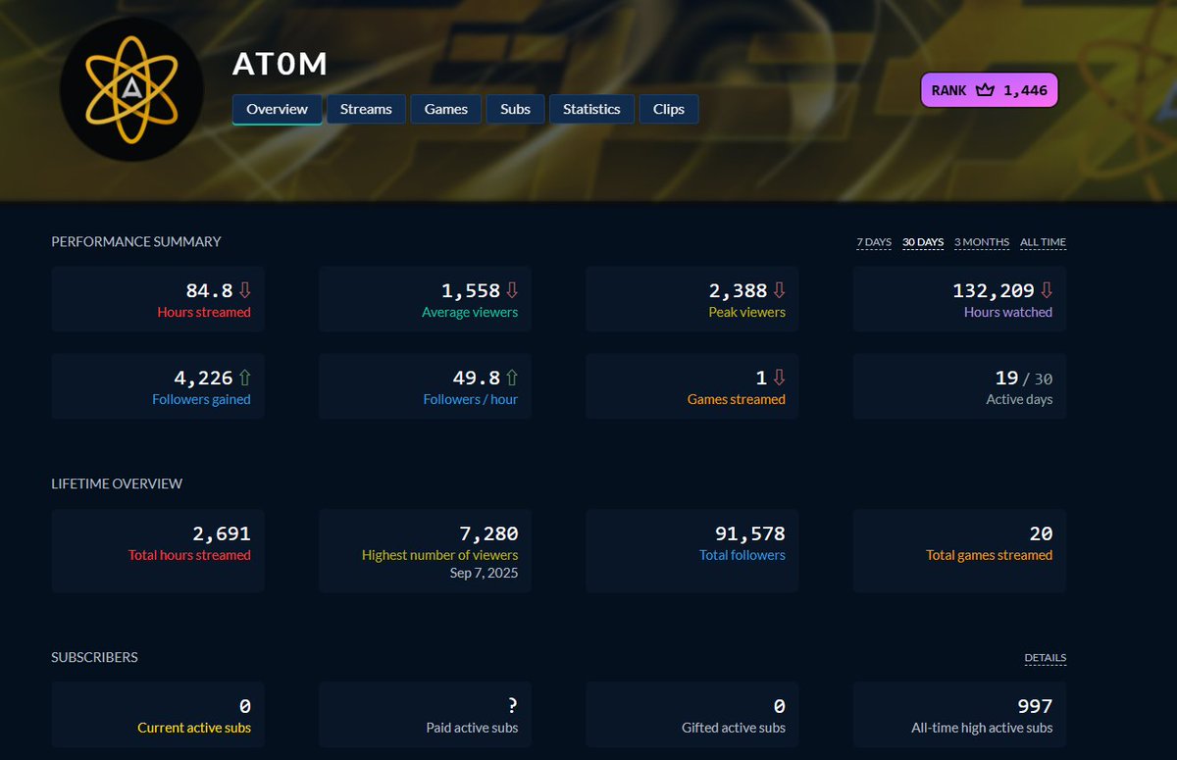The height and width of the screenshot is (760, 1177).
Task: Click the 7,280 highest viewers value
Action: point(488,533)
